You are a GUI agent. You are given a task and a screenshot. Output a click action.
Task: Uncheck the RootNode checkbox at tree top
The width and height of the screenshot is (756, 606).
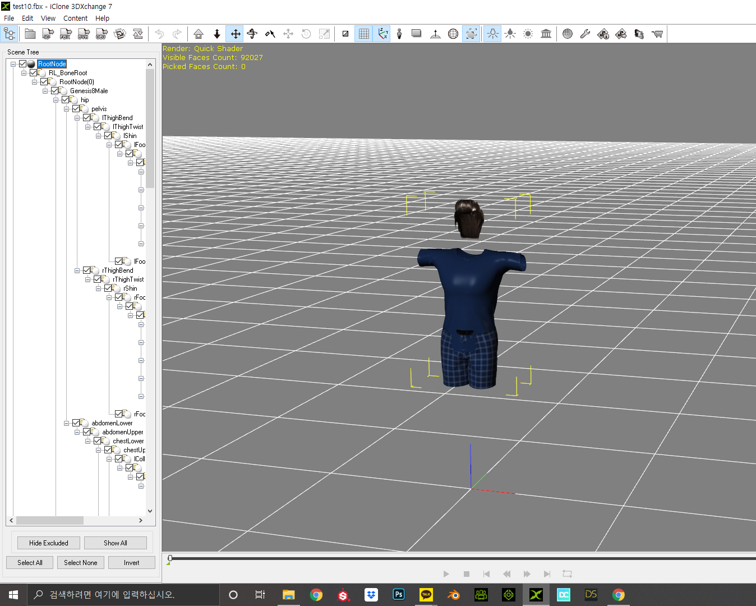23,64
